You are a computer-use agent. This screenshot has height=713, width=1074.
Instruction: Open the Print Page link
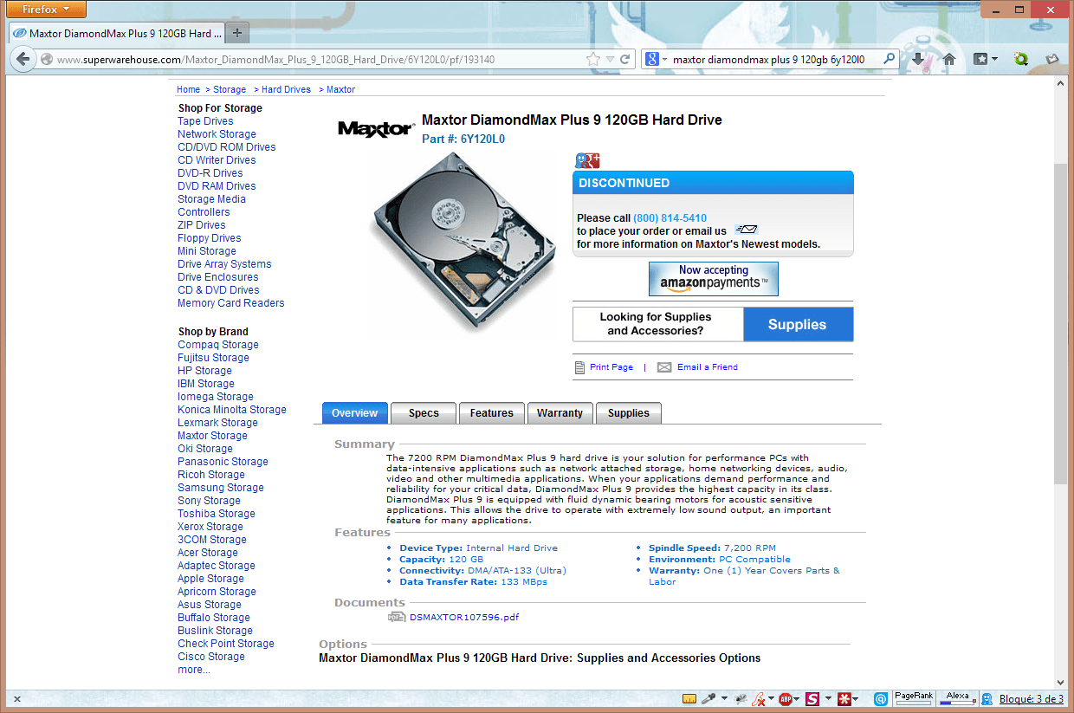click(x=611, y=367)
